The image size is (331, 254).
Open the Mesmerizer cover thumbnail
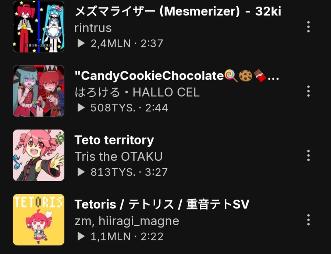(39, 26)
